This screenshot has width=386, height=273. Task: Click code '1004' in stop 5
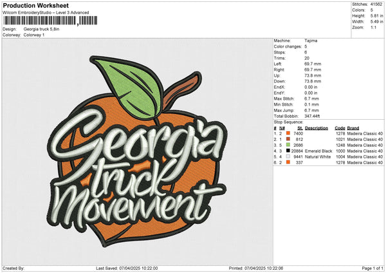point(340,156)
